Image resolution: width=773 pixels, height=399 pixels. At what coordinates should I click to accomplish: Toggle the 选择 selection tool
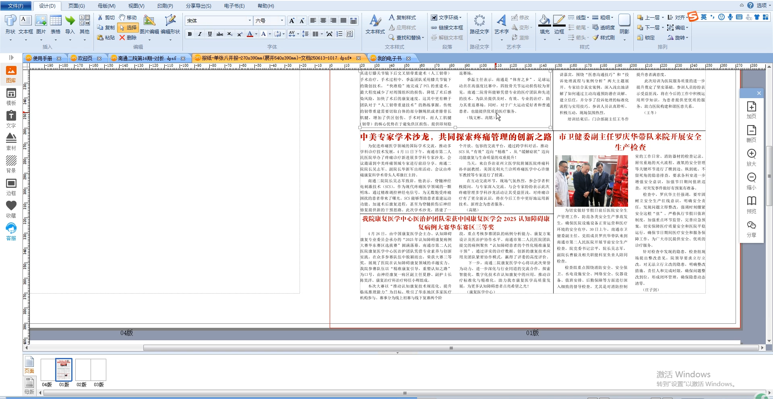[x=128, y=27]
